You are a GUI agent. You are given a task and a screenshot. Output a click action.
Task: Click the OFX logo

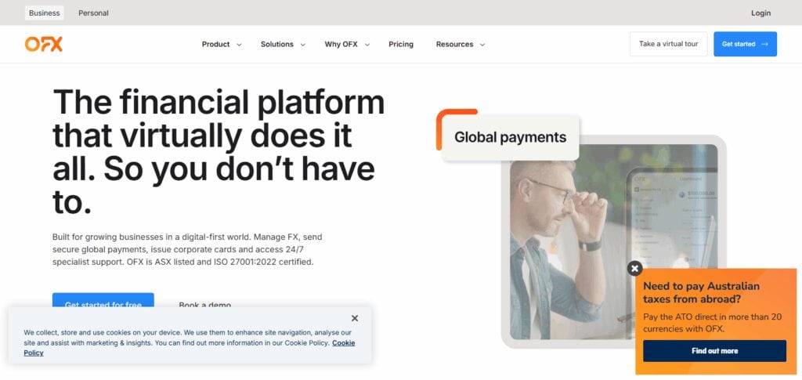[44, 45]
